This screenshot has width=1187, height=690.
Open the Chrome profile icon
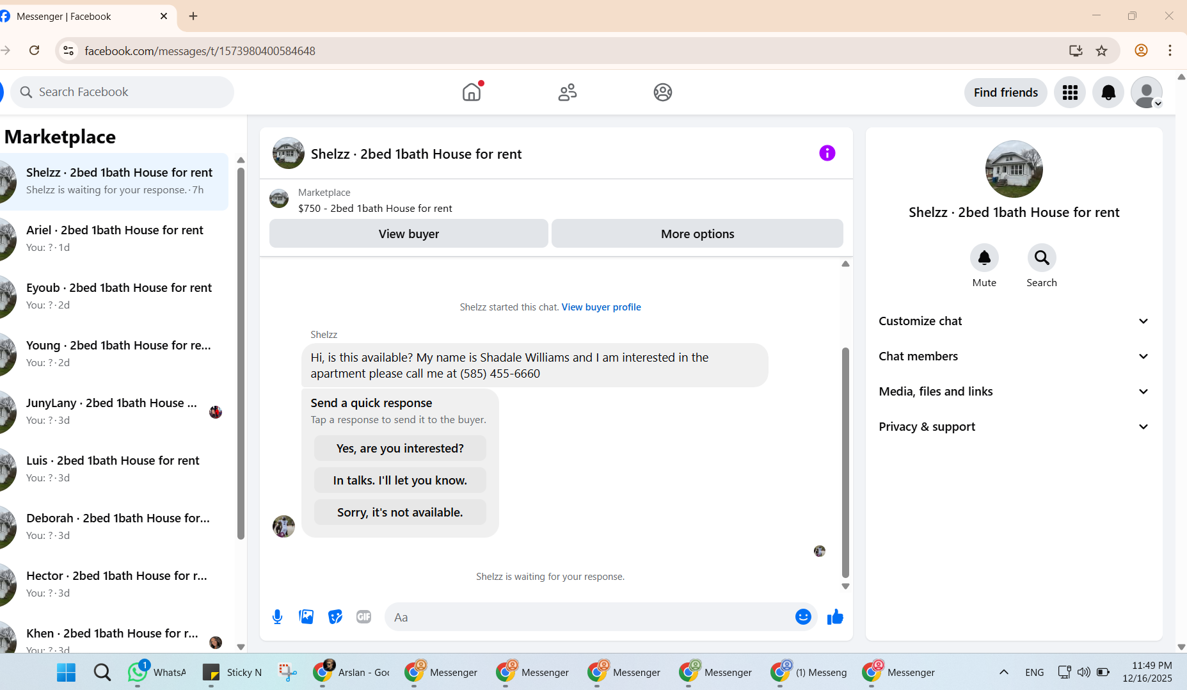tap(1141, 51)
